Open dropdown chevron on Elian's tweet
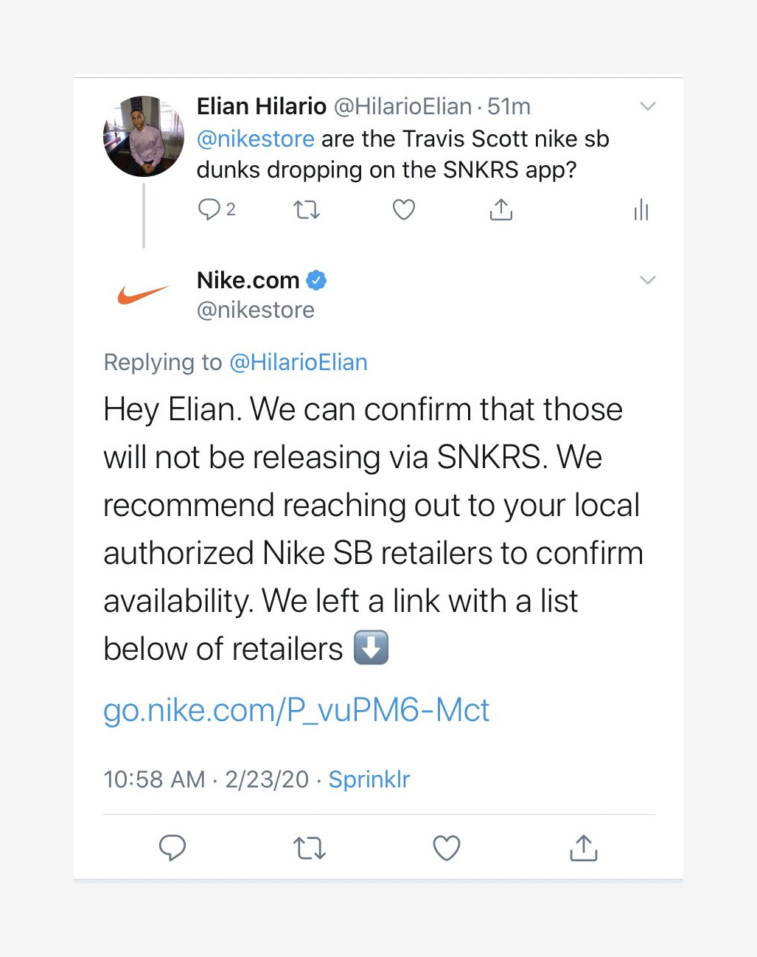 click(648, 106)
